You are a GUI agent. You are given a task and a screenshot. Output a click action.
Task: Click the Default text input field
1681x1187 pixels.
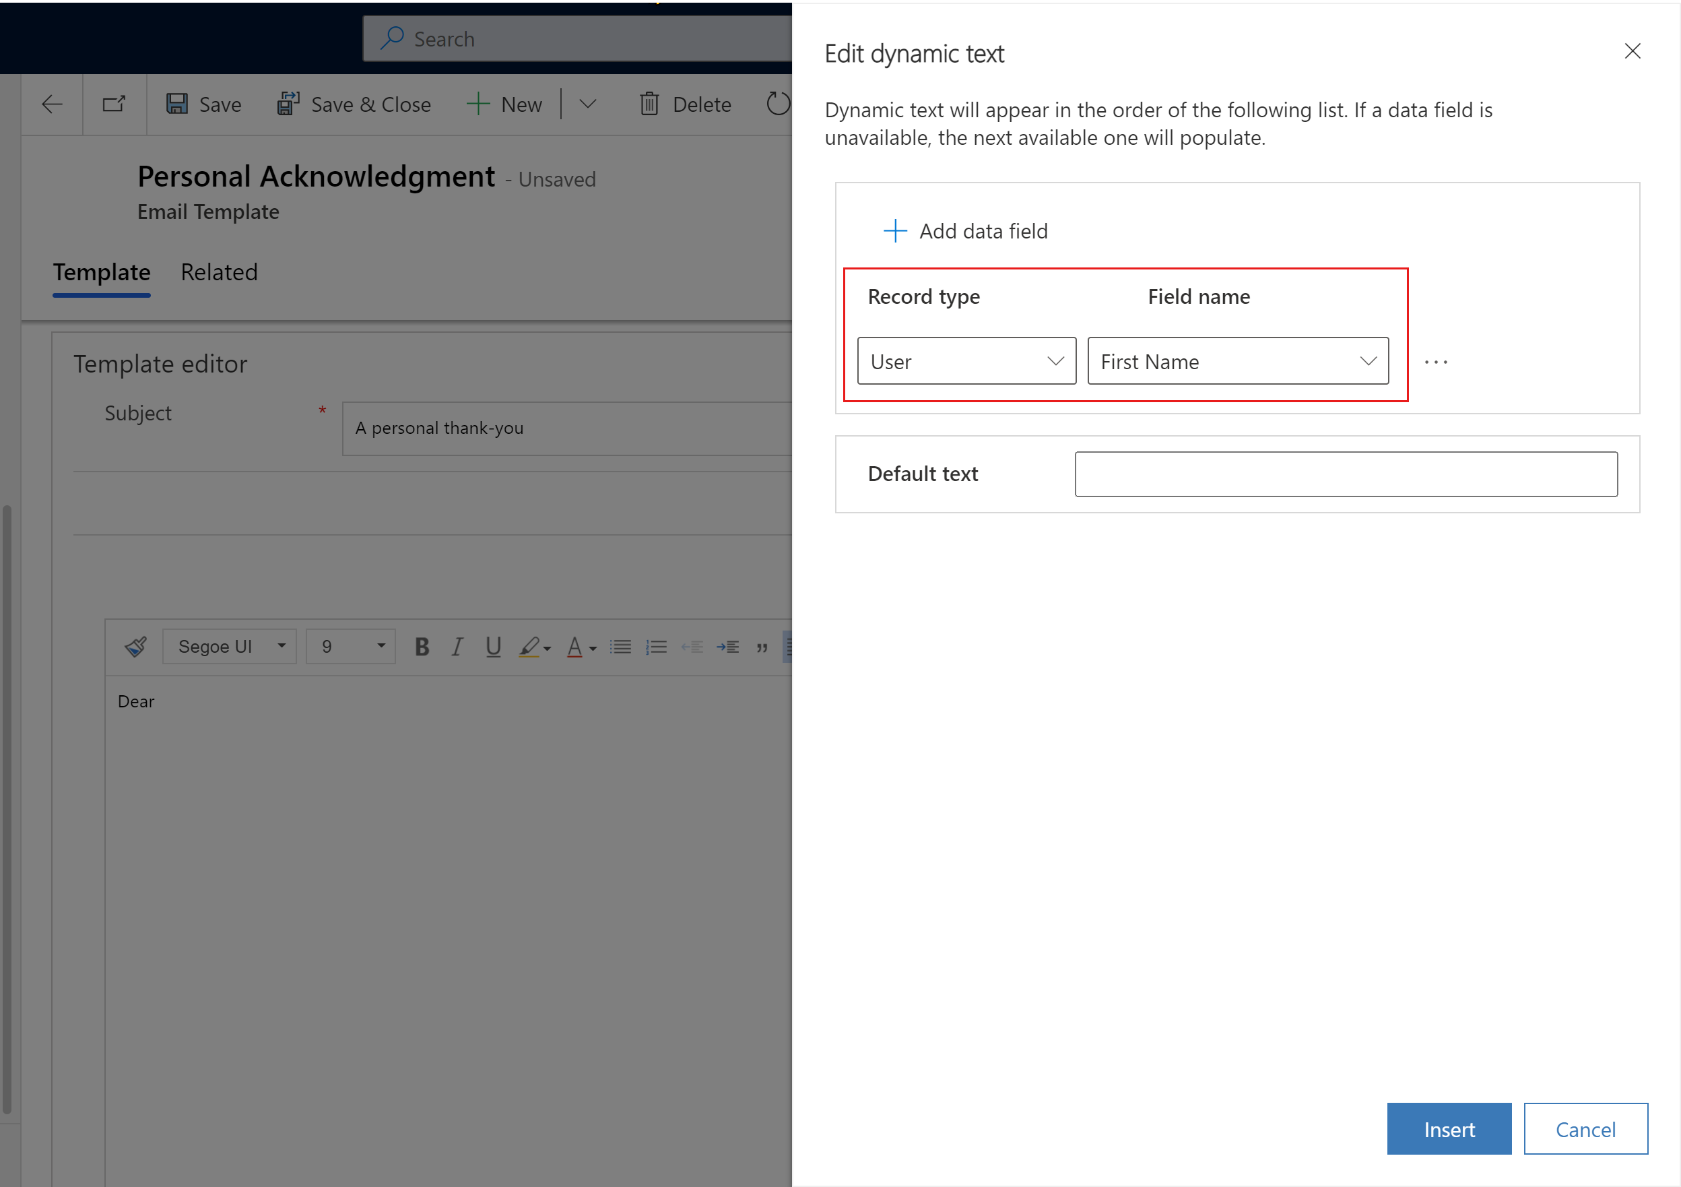point(1347,473)
